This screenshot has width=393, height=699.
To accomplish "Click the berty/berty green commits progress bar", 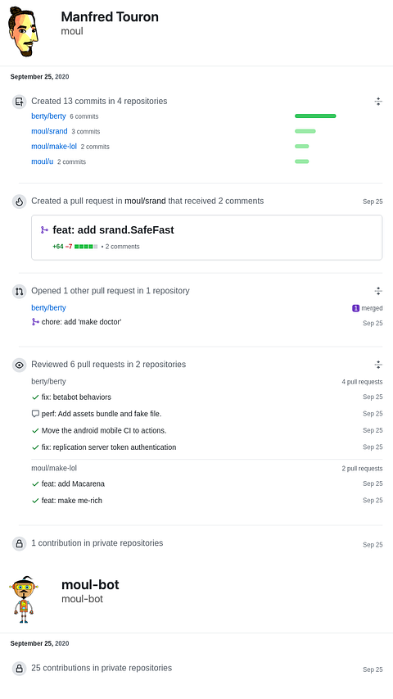I will click(315, 116).
